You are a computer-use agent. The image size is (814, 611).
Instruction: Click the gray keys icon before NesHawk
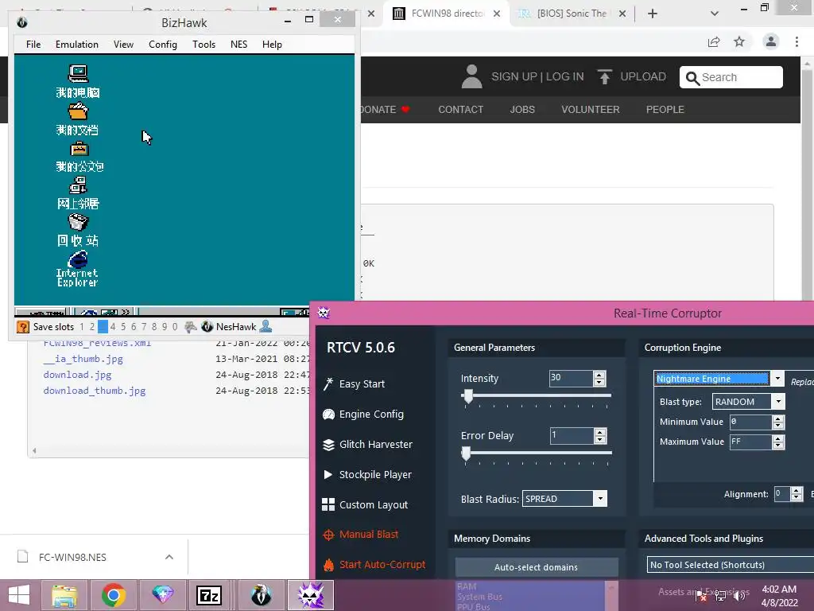click(191, 327)
